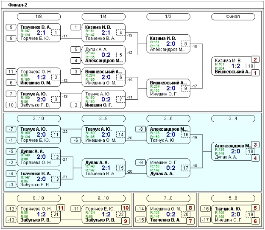Screen dimensions: 265x230
Task: Click the red place number 8
Action: tap(190, 208)
